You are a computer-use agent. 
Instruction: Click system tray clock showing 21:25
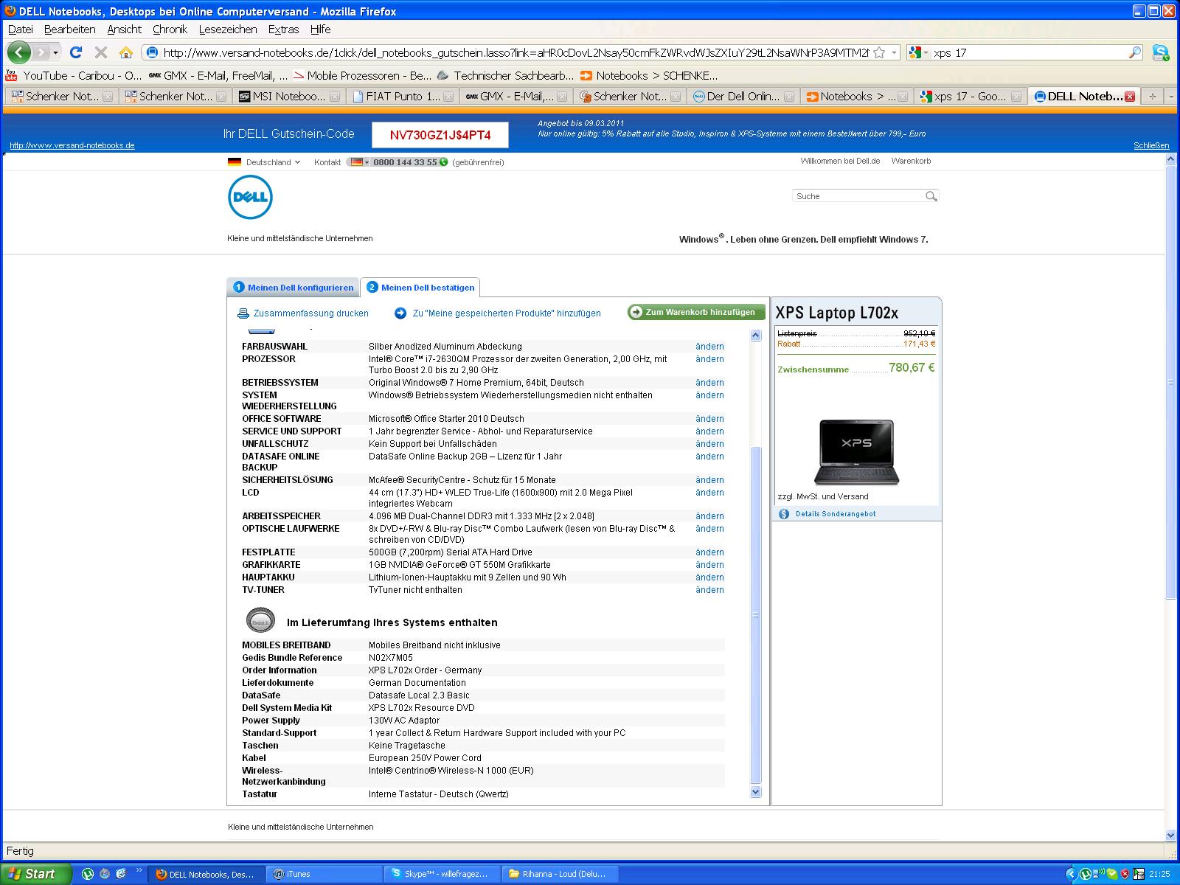tap(1159, 875)
